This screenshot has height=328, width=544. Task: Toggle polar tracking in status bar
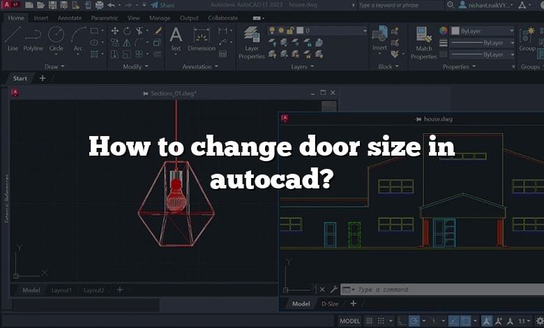coord(414,321)
